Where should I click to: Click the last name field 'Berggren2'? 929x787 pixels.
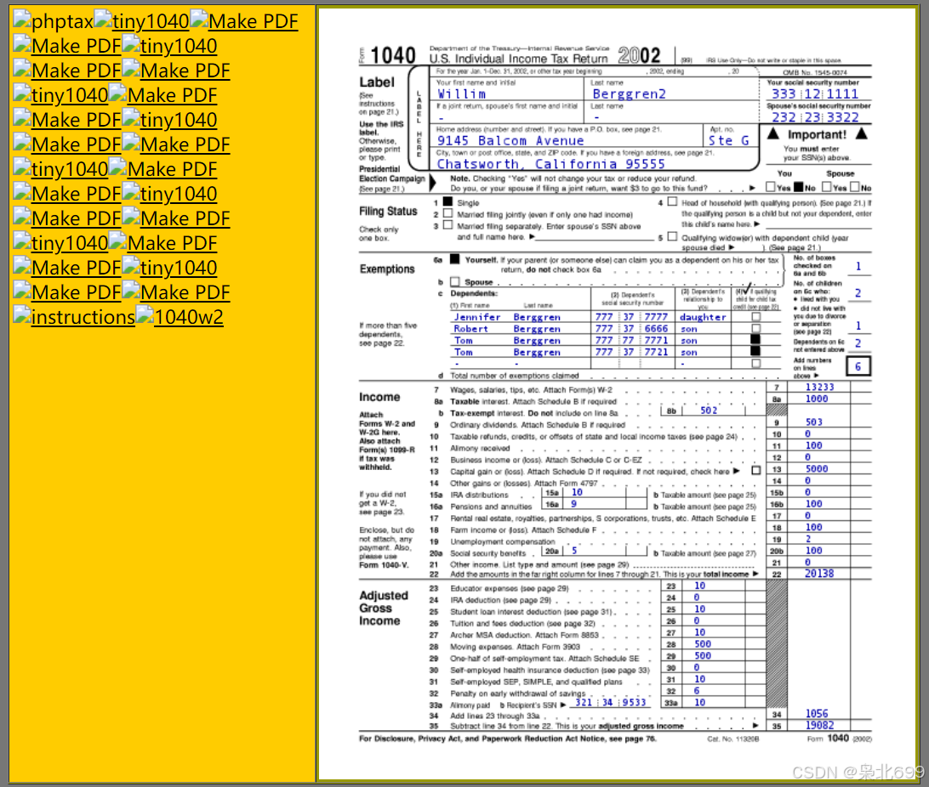(630, 94)
